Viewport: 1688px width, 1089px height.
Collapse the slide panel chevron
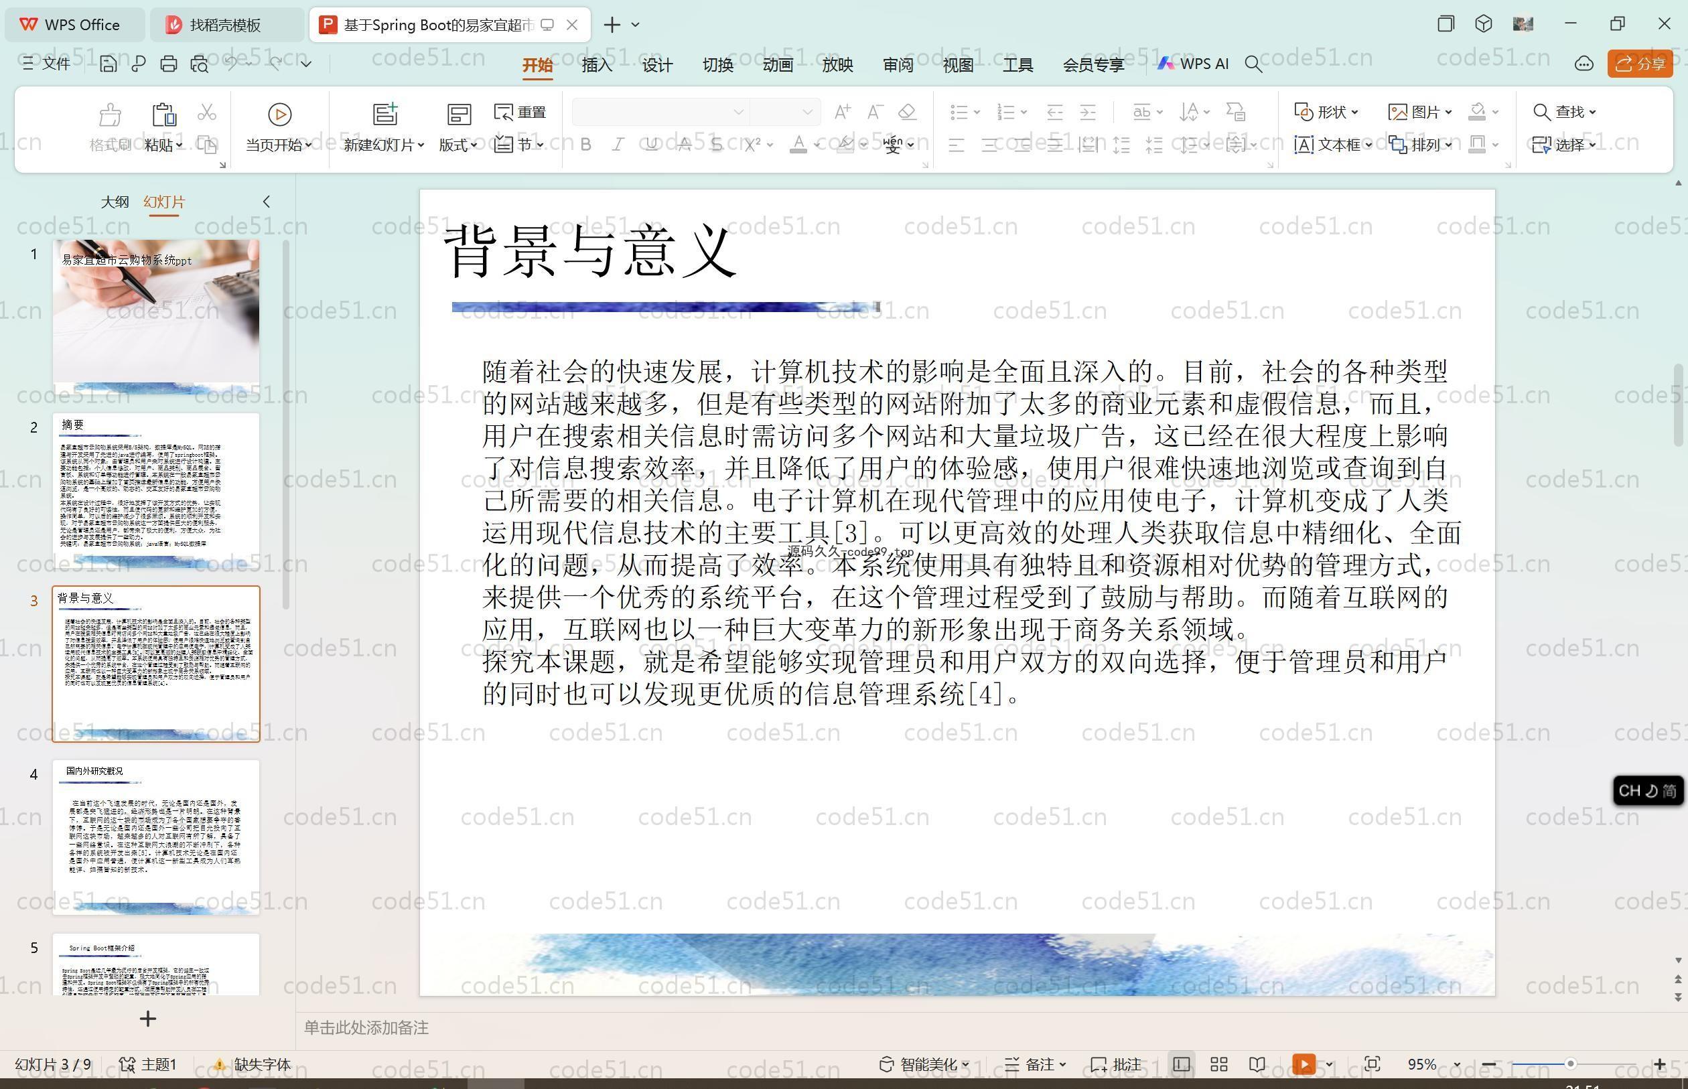coord(267,202)
